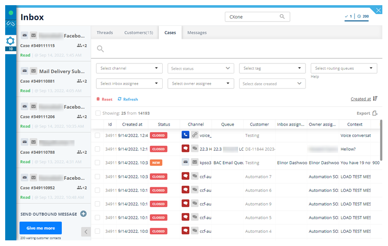Click red chat icon in Automation 4 row
Screen dimensions: 388x246
point(185,230)
